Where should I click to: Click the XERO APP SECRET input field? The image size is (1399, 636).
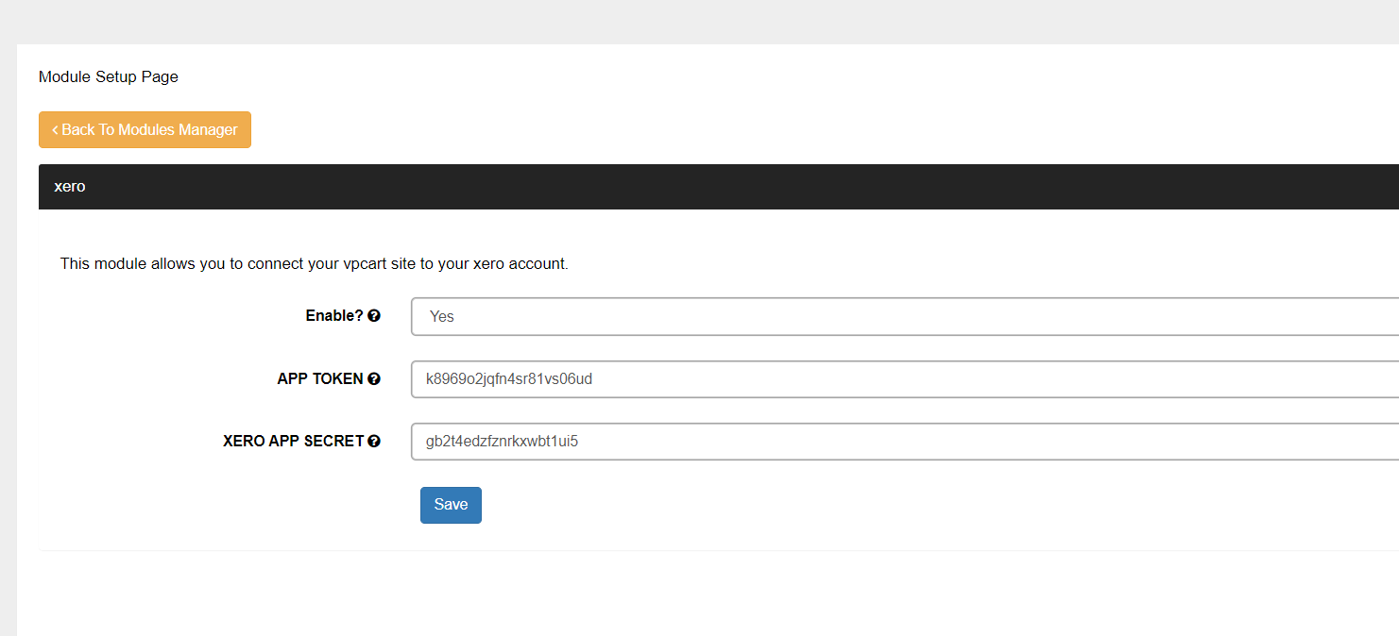pyautogui.click(x=905, y=442)
